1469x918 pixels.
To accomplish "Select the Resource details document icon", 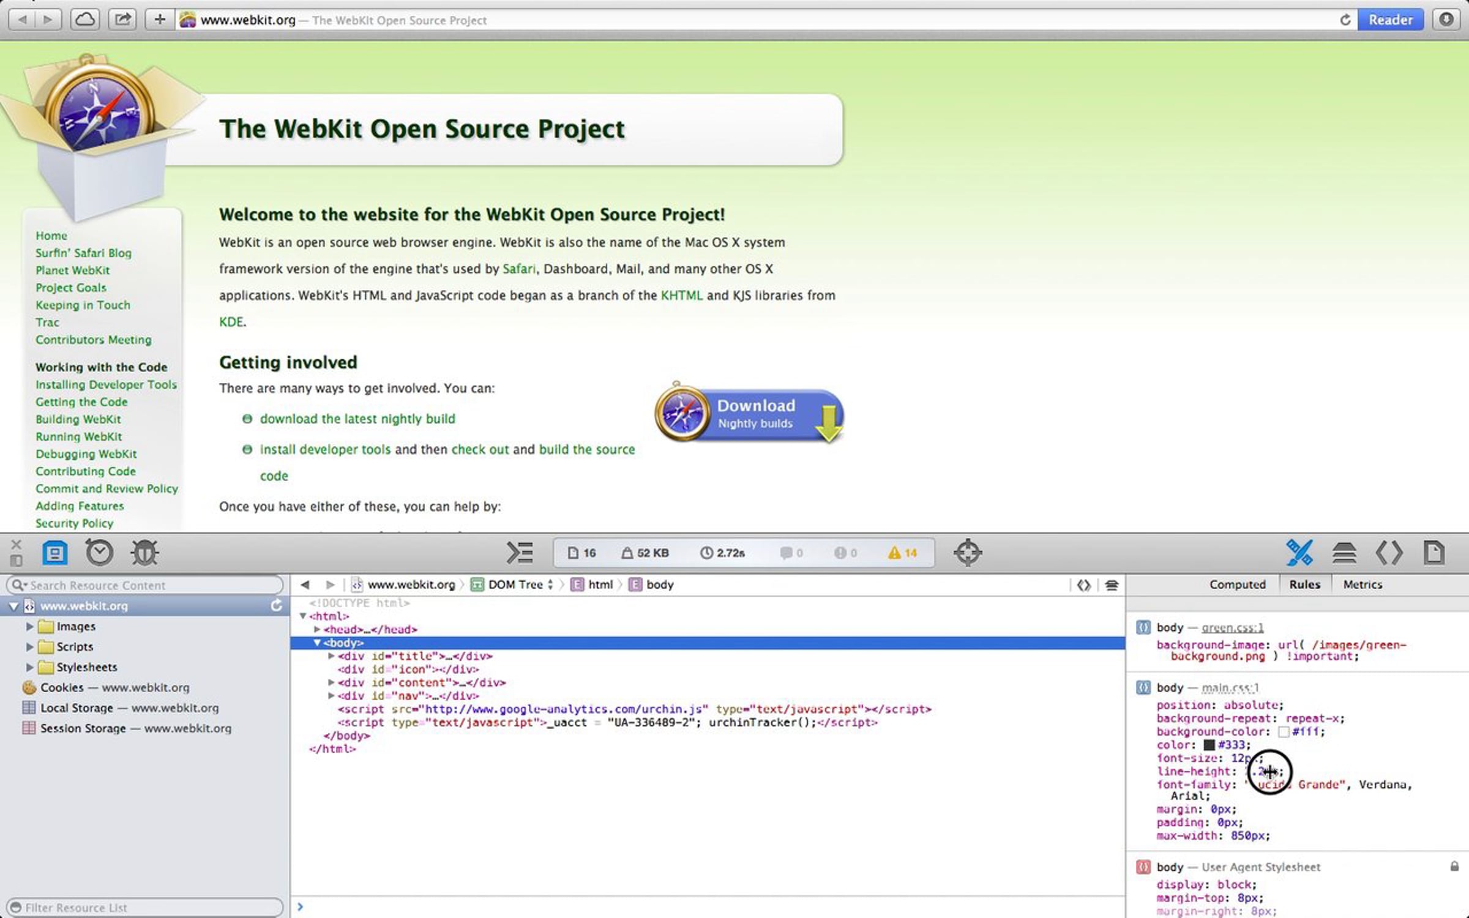I will (x=1434, y=553).
